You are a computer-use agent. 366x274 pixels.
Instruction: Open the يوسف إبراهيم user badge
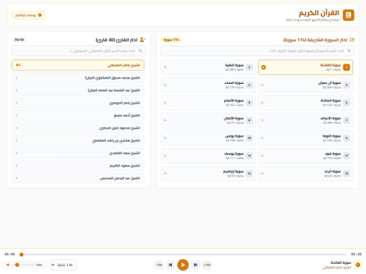tap(28, 15)
